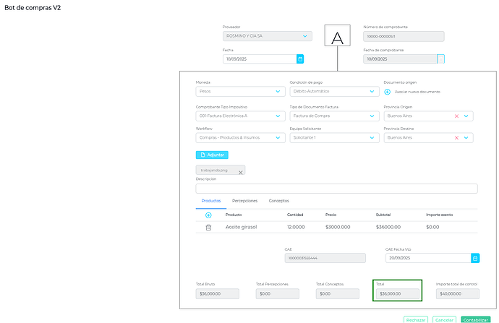Click the $3000.000 price cell
This screenshot has height=323, width=499.
[338, 227]
